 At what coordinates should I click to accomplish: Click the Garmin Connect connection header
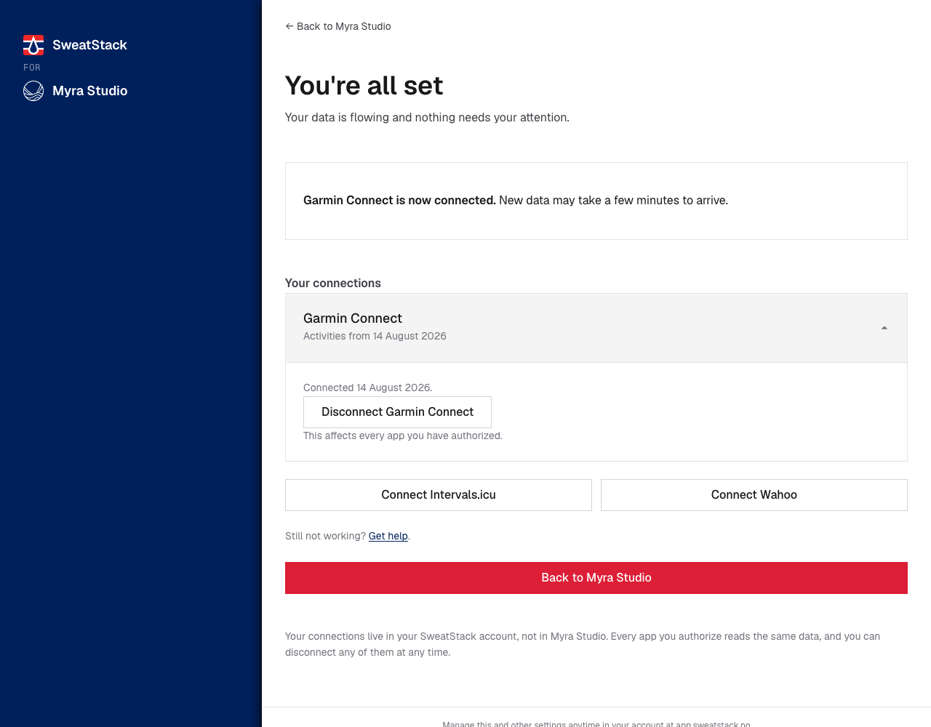[x=596, y=328]
